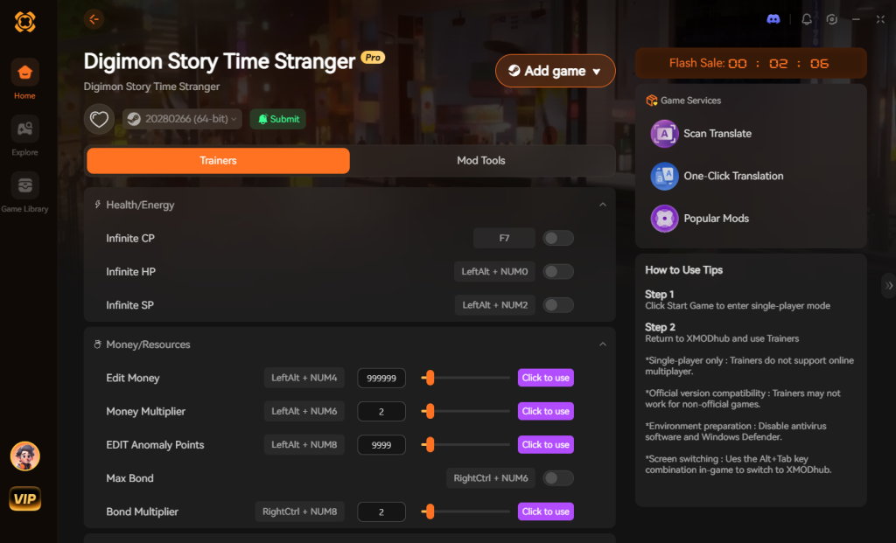This screenshot has width=896, height=543.
Task: Add game to favorites with heart icon
Action: [x=99, y=119]
